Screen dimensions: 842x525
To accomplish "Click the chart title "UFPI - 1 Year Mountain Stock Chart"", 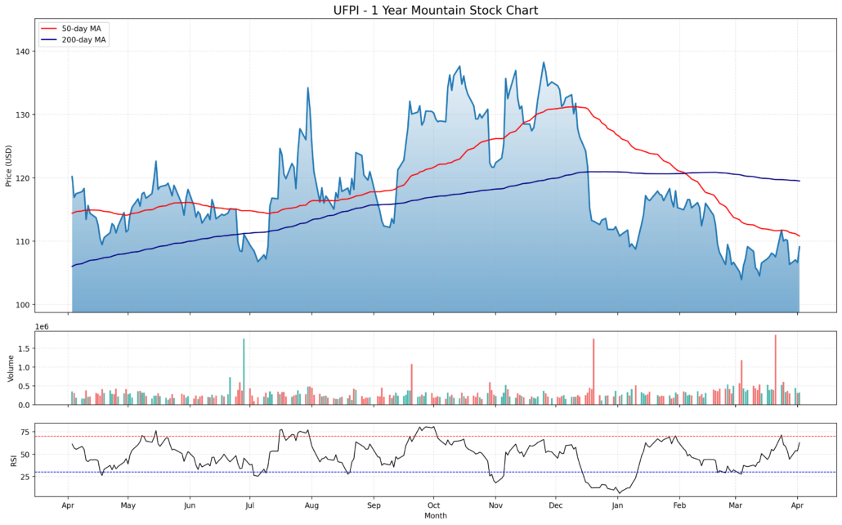I will [x=436, y=10].
